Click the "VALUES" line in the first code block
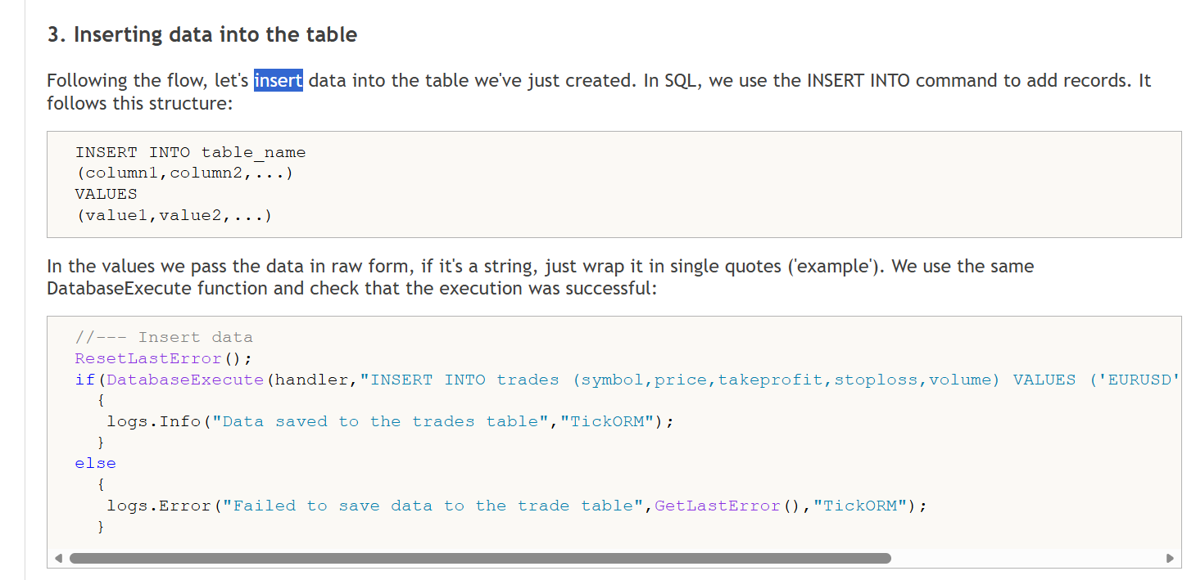The image size is (1196, 580). (106, 194)
